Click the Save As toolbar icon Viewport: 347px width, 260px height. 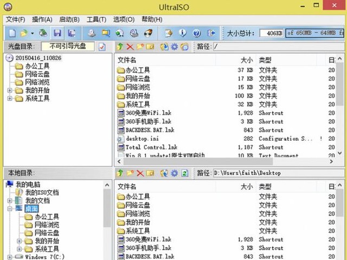pos(72,34)
